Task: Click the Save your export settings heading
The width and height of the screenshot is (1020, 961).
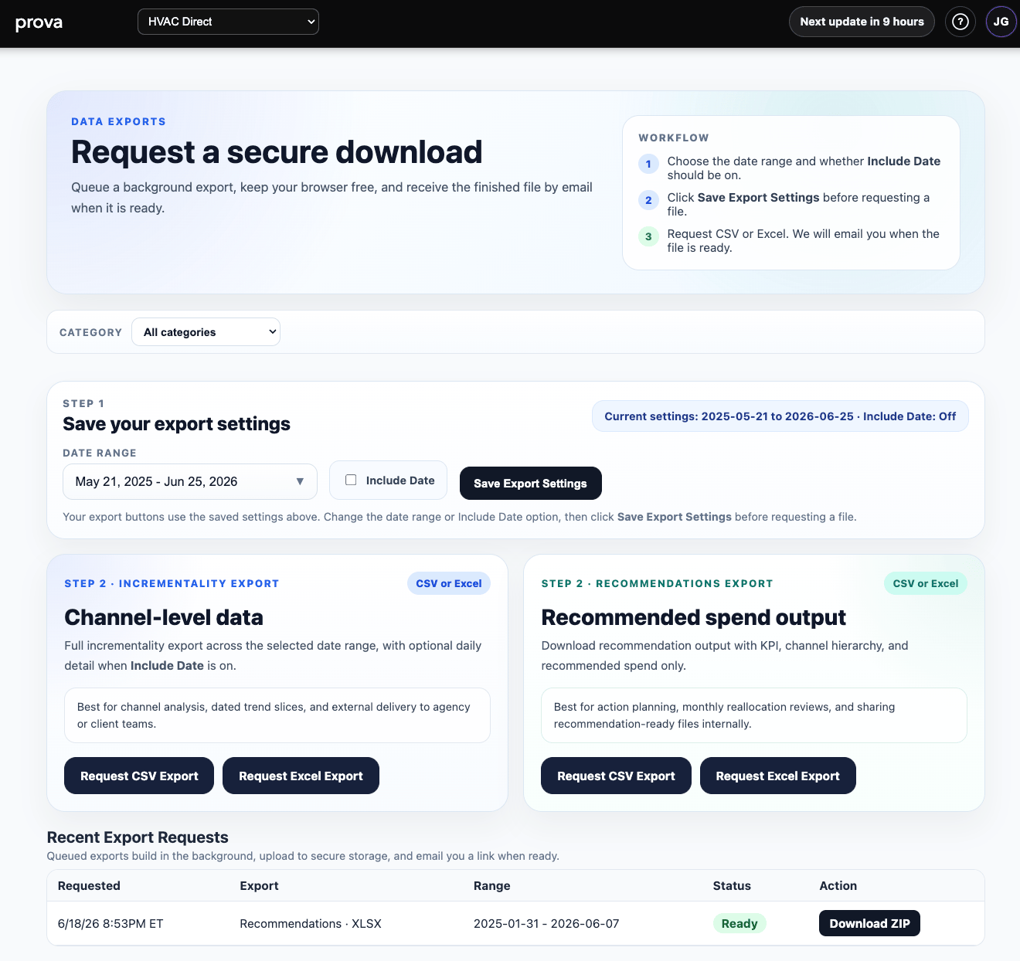Action: [176, 424]
